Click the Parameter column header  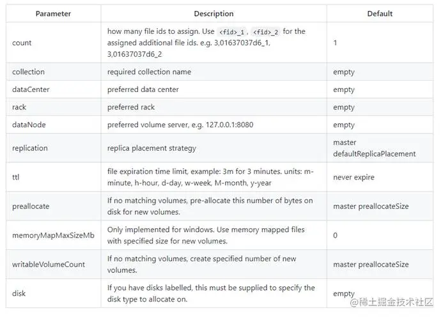click(53, 13)
